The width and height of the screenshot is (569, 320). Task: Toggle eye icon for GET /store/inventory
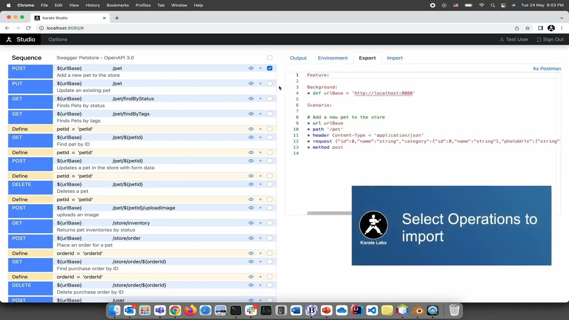coord(251,223)
